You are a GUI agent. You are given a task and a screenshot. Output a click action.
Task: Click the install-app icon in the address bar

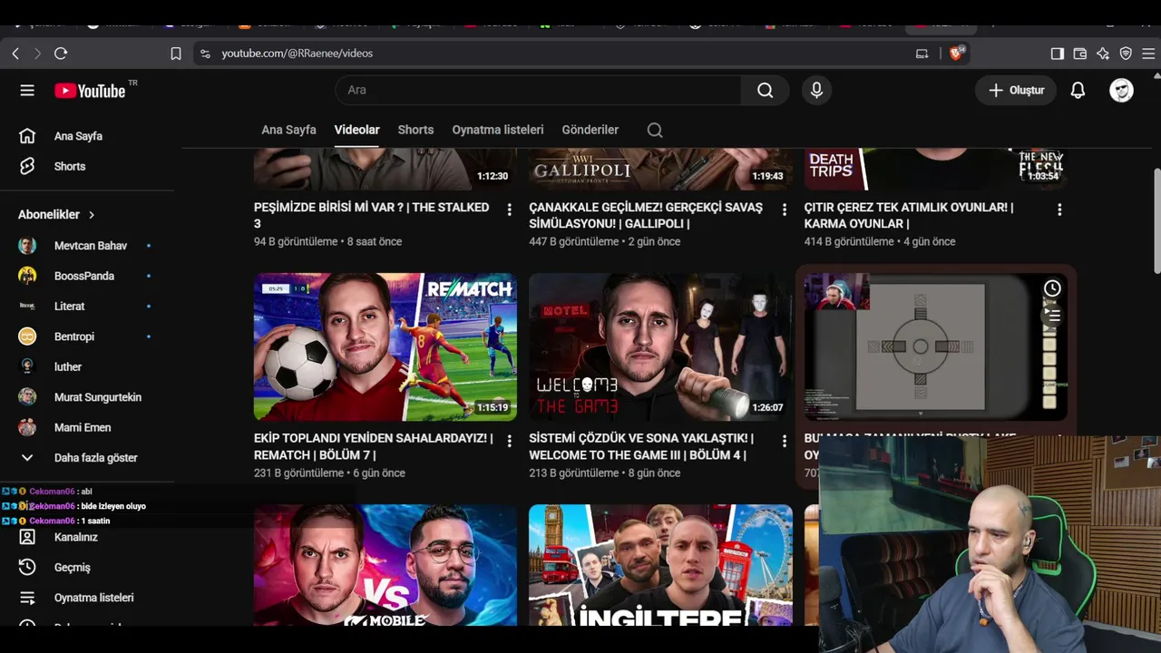tap(922, 54)
